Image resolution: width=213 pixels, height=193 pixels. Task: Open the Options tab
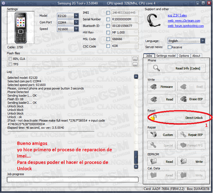coord(184,56)
